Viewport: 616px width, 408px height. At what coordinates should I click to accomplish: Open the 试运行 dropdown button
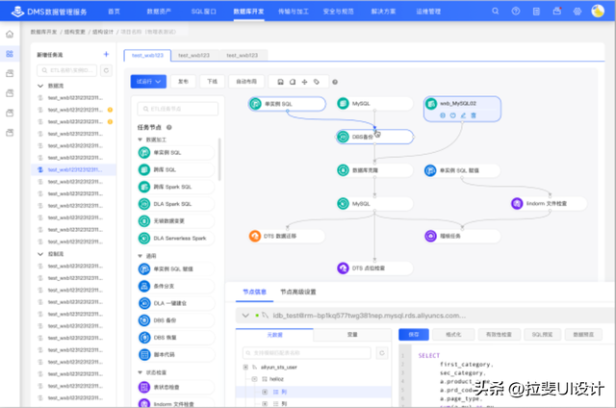(148, 81)
